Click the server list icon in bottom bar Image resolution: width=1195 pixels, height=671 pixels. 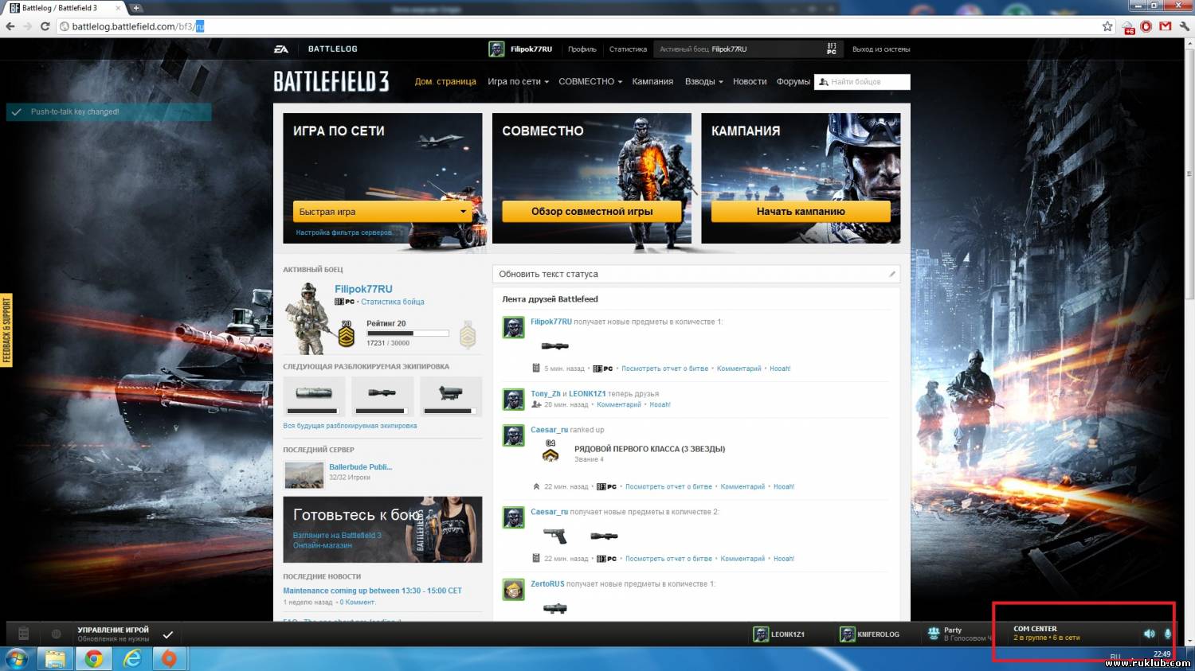(24, 634)
